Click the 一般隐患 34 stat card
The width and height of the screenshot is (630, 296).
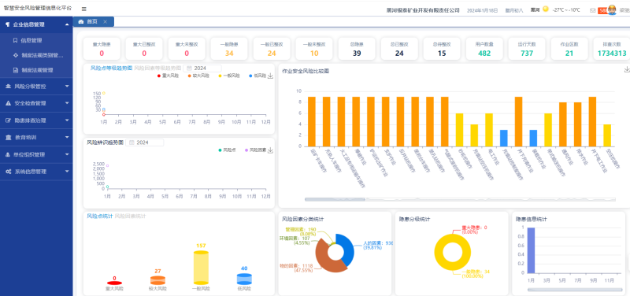[x=229, y=49]
